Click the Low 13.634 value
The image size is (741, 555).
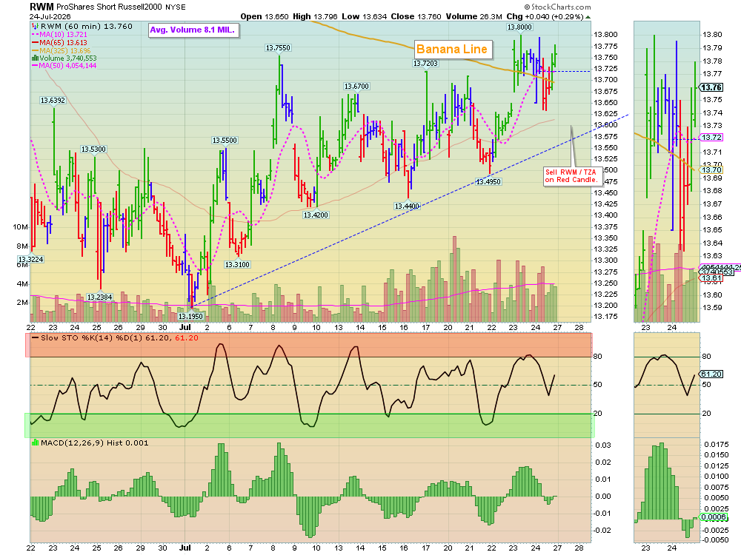tap(364, 16)
